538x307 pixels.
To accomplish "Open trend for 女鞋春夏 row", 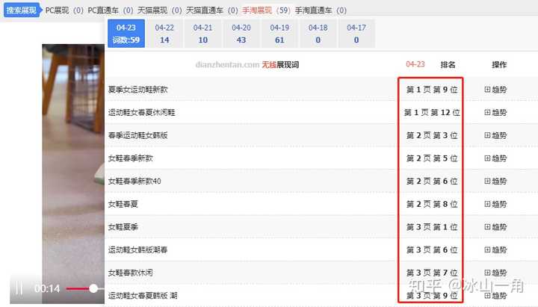I will coord(495,204).
